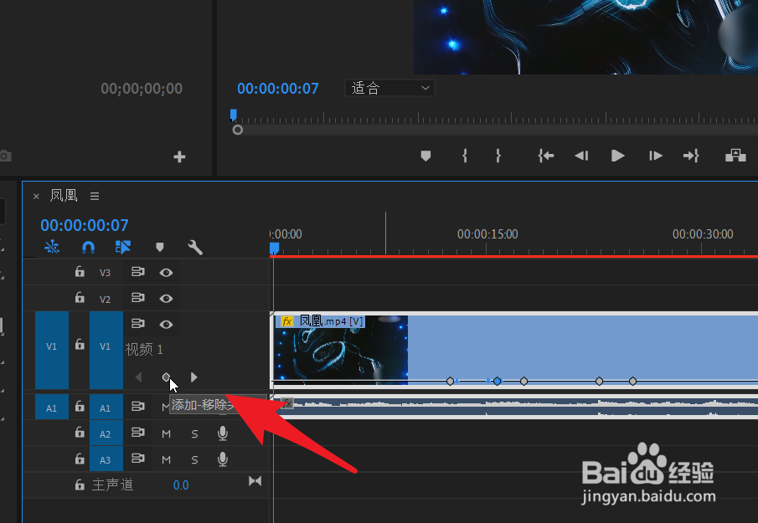The width and height of the screenshot is (758, 523).
Task: Toggle lock on 主声道 master track
Action: point(80,485)
